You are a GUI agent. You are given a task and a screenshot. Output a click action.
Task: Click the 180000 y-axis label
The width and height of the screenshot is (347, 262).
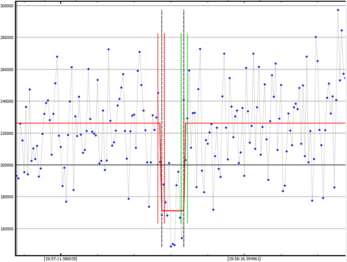[x=7, y=197]
